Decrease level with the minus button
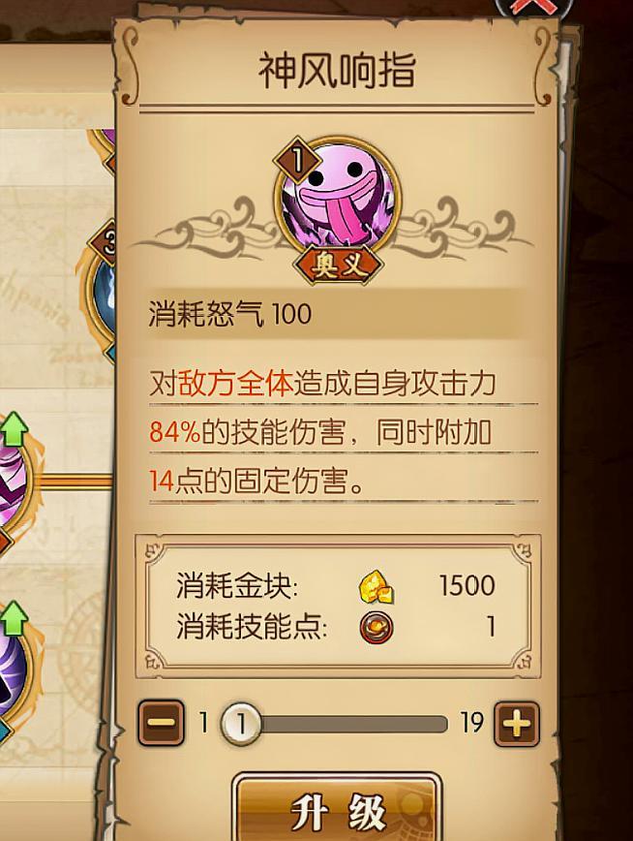633x841 pixels. click(161, 724)
